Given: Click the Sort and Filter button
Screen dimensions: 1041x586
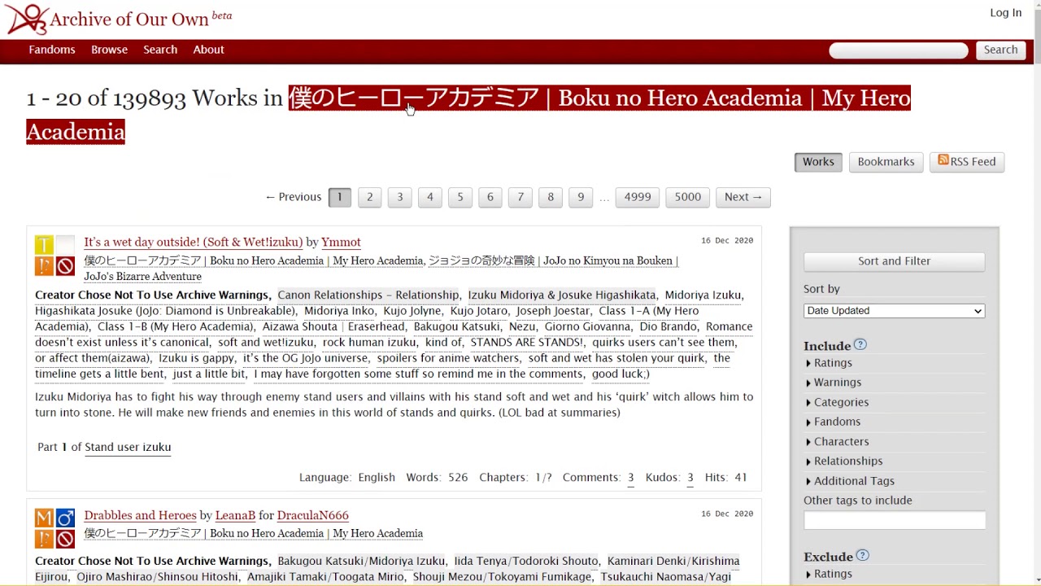Looking at the screenshot, I should (x=895, y=261).
